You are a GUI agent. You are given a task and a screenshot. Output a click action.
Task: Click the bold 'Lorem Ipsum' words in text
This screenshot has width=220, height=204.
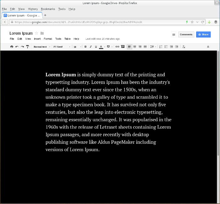(61, 75)
